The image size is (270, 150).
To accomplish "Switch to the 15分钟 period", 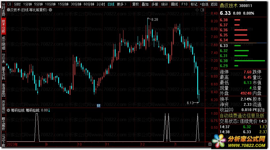I will click(x=63, y=4).
